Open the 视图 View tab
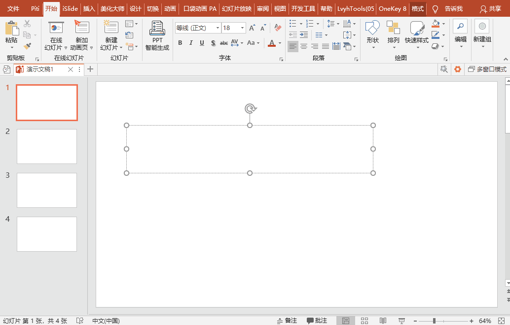The image size is (510, 325). point(280,9)
